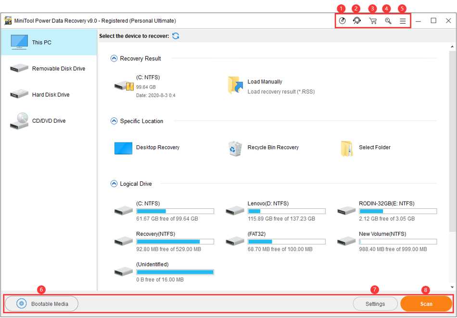Open the hamburger menu icon

click(403, 21)
